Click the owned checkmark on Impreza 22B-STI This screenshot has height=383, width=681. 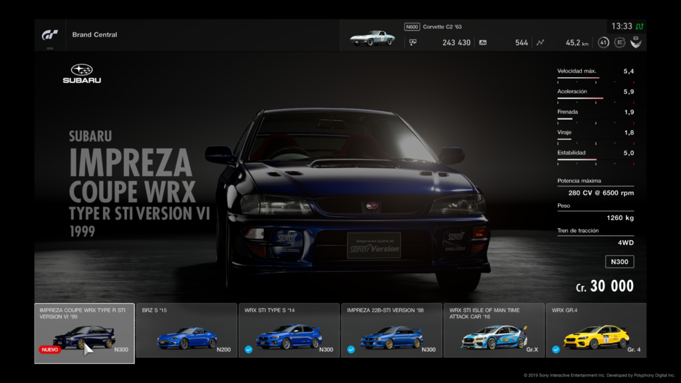click(351, 350)
